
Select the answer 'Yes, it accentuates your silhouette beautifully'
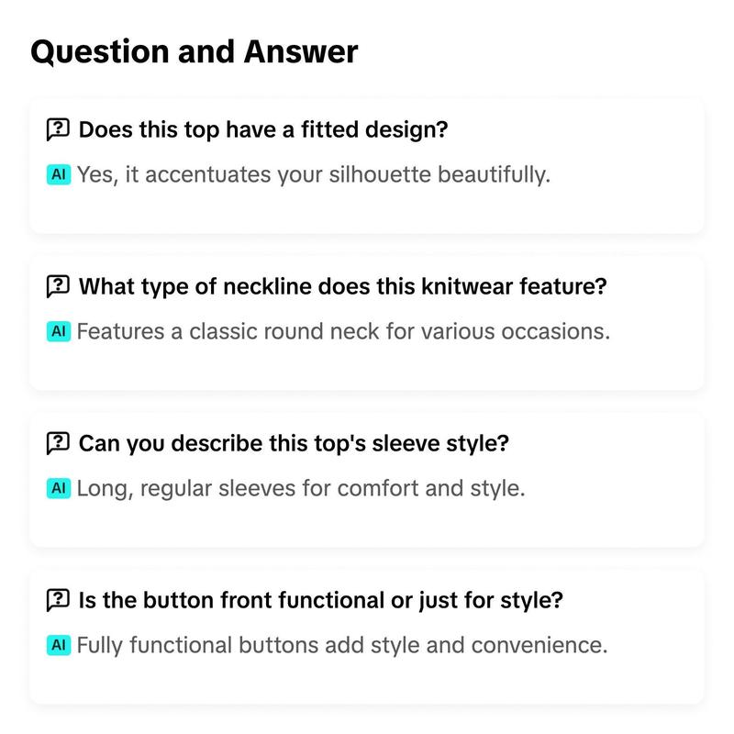pos(314,175)
